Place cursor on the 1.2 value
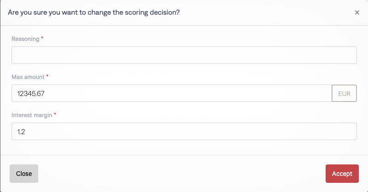 [22, 132]
